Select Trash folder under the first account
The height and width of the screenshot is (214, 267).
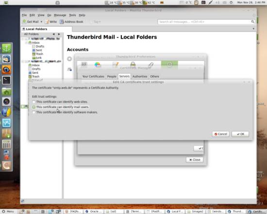point(38,54)
